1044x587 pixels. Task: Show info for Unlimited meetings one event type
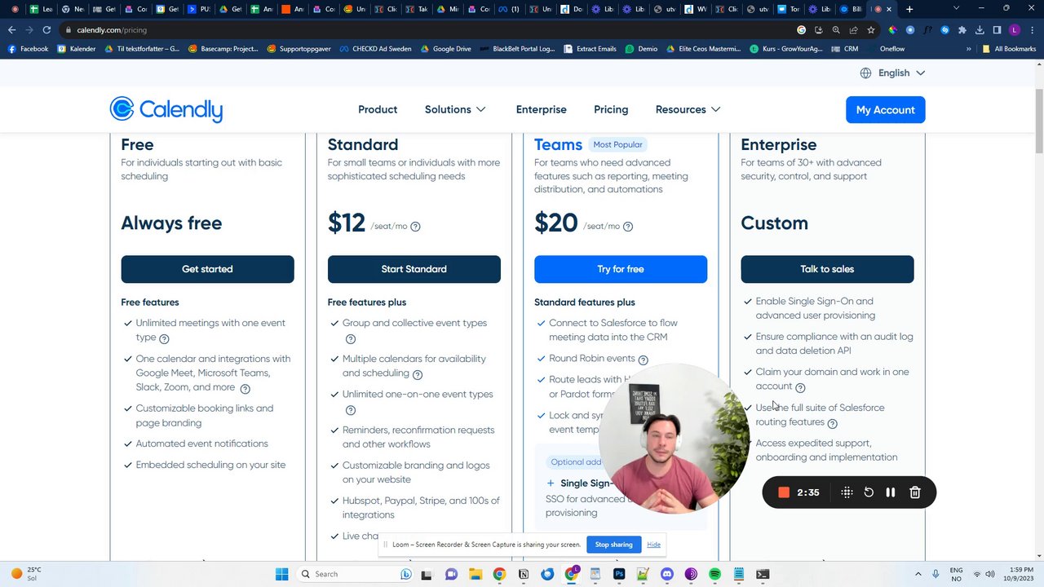coord(164,338)
